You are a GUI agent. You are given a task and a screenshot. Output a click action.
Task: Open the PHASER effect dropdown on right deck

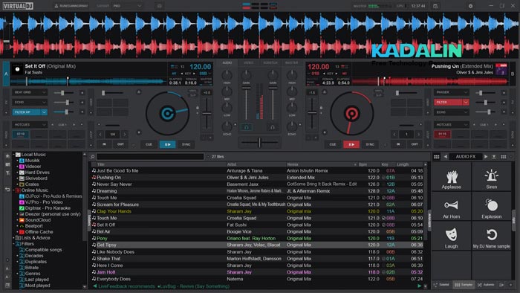point(465,92)
